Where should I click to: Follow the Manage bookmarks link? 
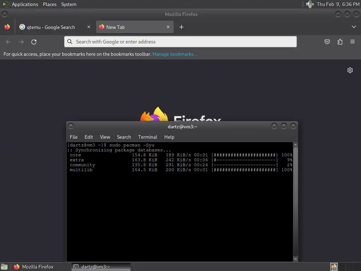[175, 54]
